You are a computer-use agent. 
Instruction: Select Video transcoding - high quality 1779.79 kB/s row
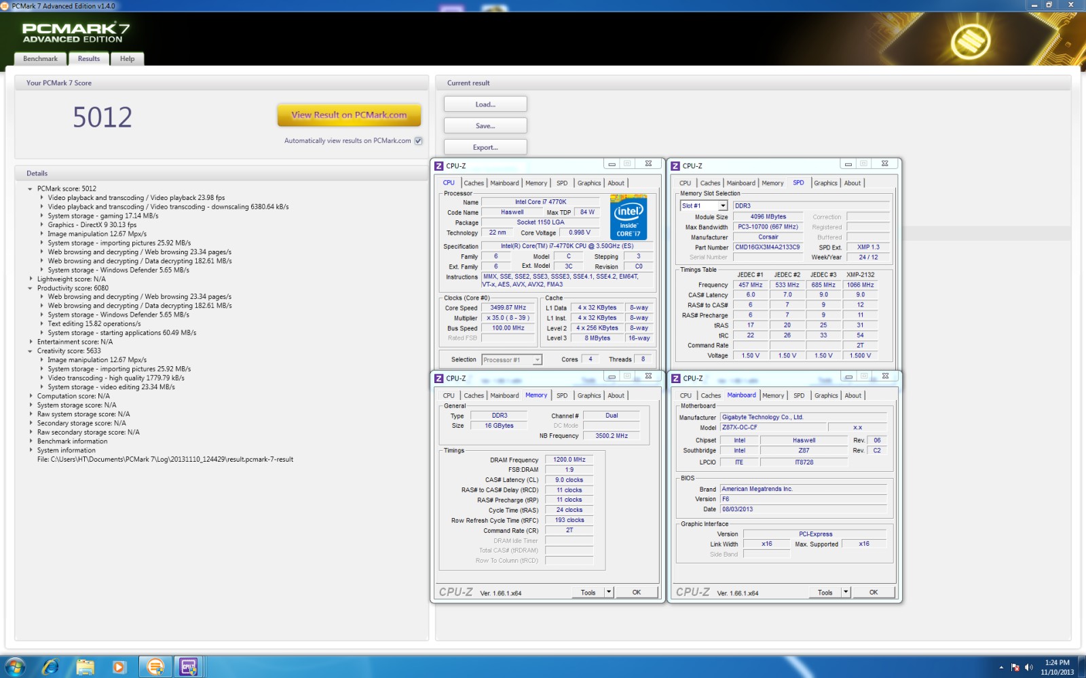116,378
